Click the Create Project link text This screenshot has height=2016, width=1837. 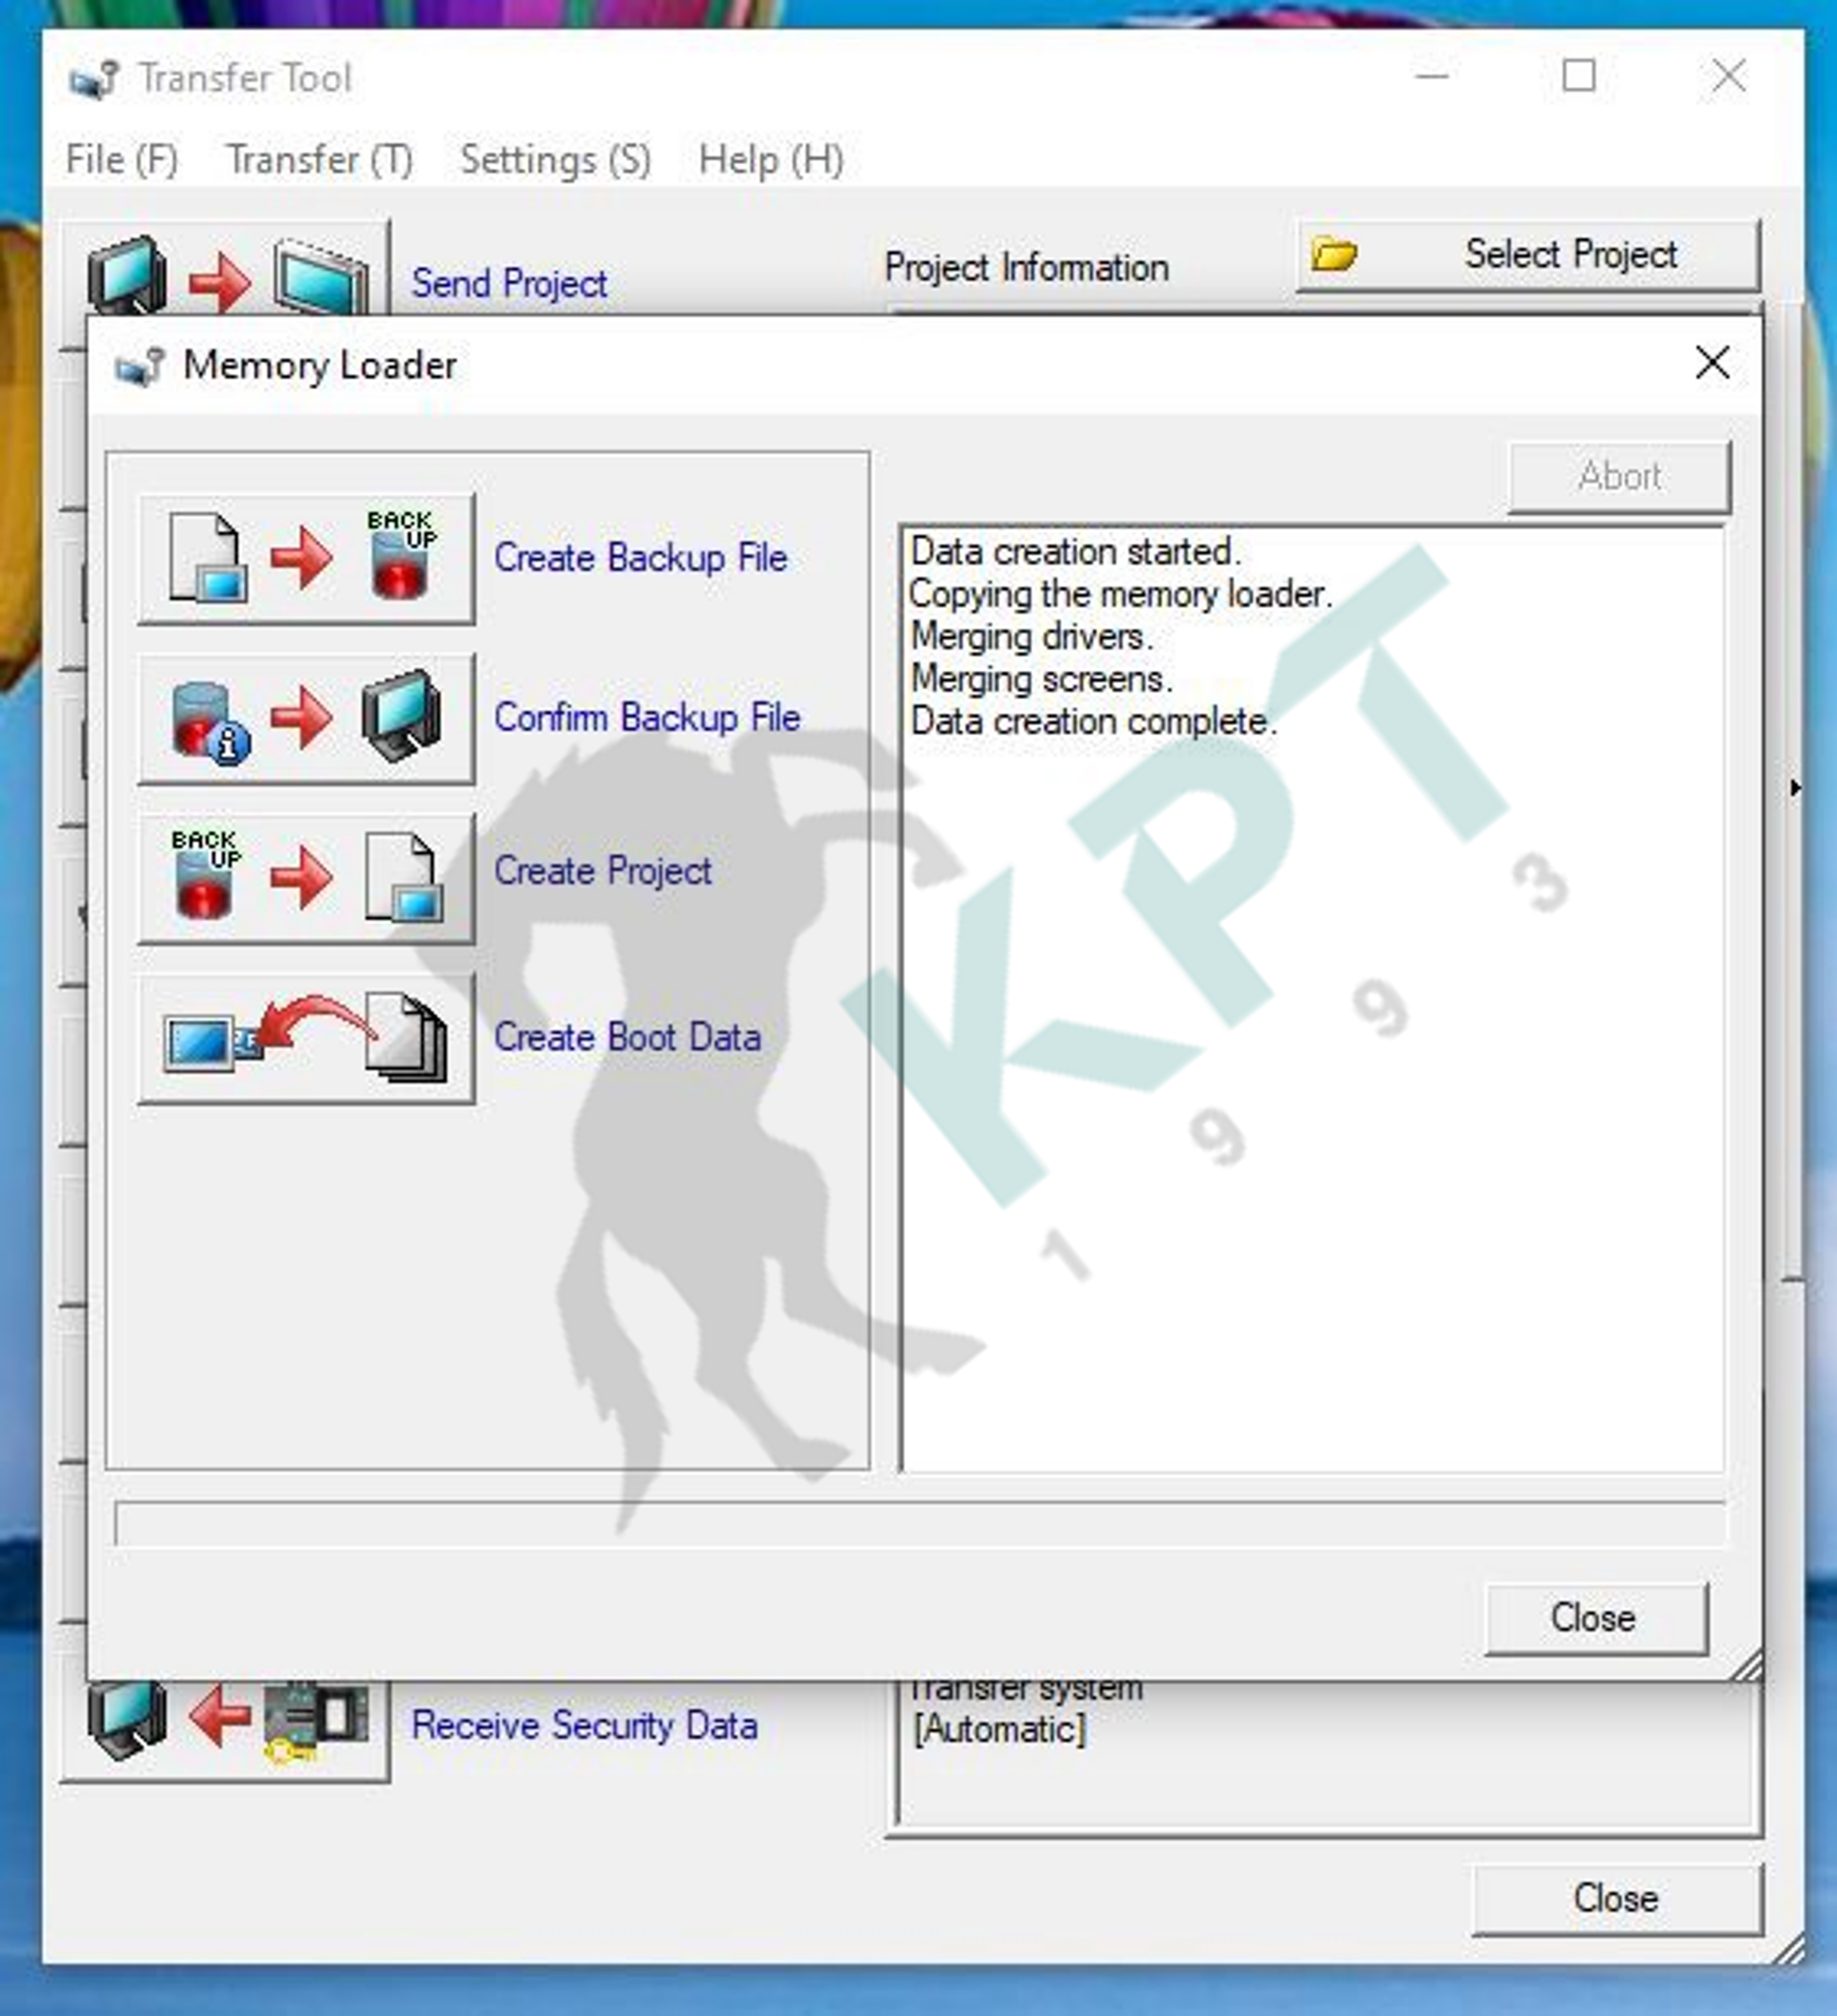tap(603, 871)
